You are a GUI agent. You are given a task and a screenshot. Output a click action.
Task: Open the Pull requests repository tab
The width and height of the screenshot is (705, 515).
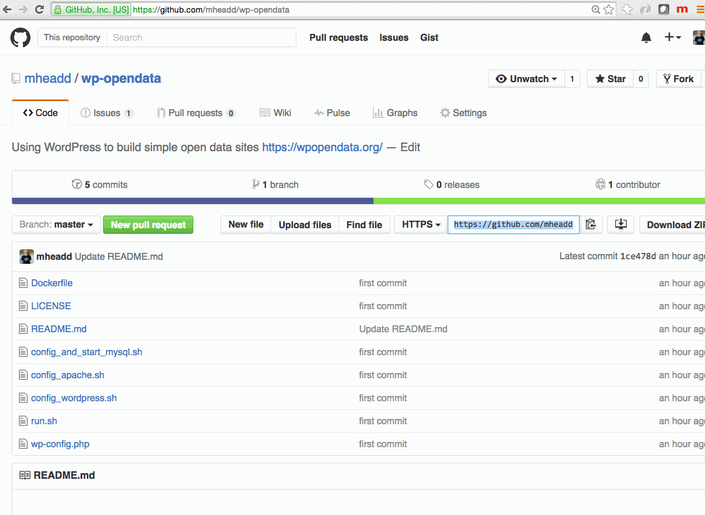(196, 113)
